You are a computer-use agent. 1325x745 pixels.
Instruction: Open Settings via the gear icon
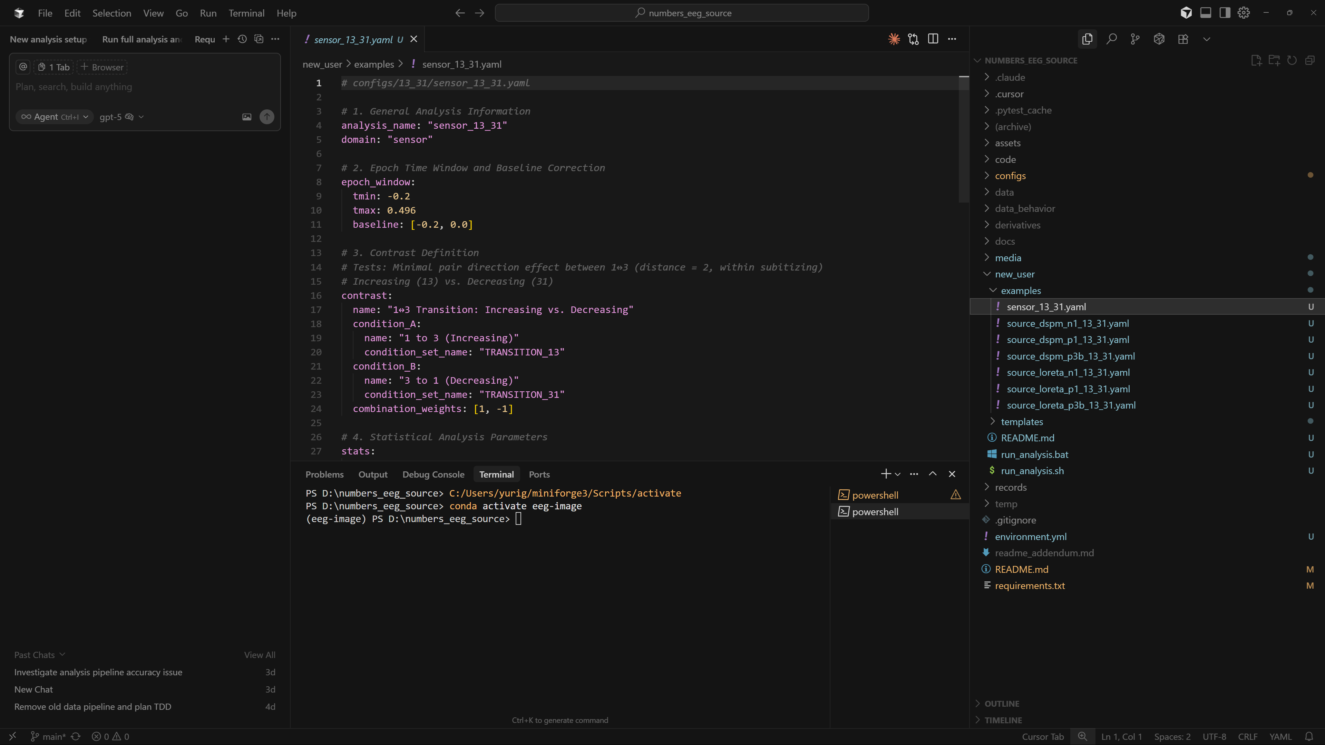pyautogui.click(x=1244, y=12)
